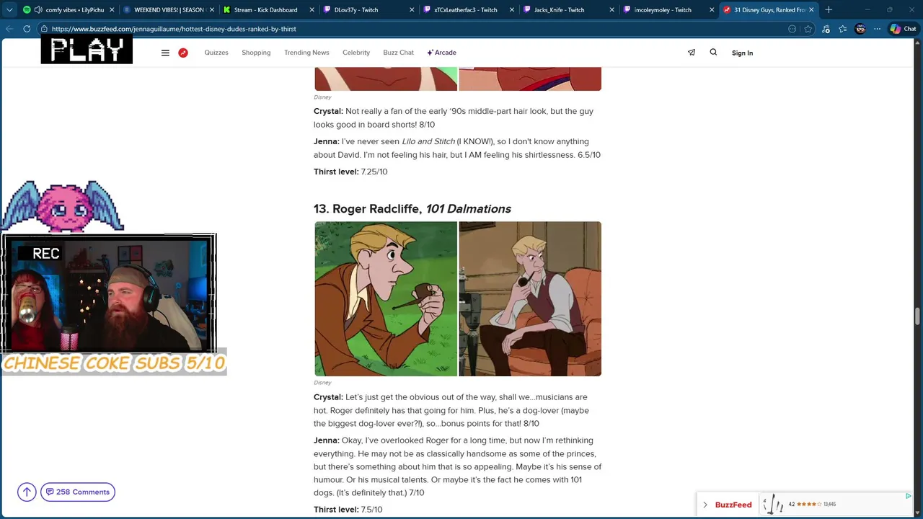Click the back-to-top arrow button
Image resolution: width=923 pixels, height=519 pixels.
click(x=27, y=492)
